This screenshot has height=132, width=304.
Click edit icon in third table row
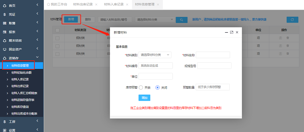pyautogui.click(x=280, y=53)
